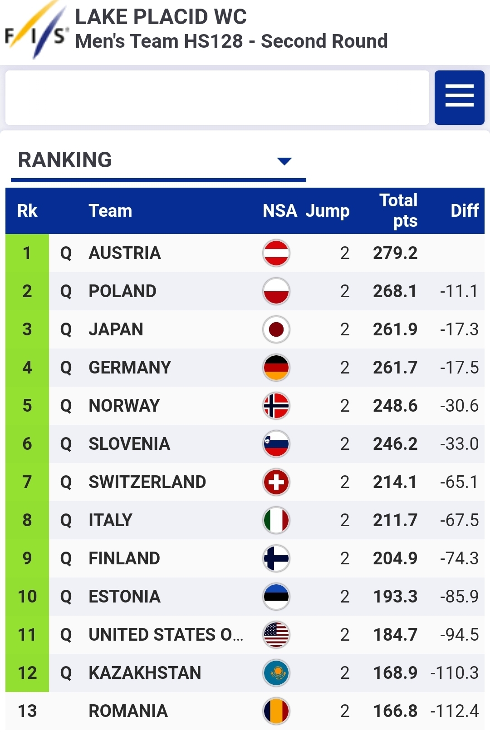Open the hamburger menu
Screen dimensions: 490x732
point(459,97)
